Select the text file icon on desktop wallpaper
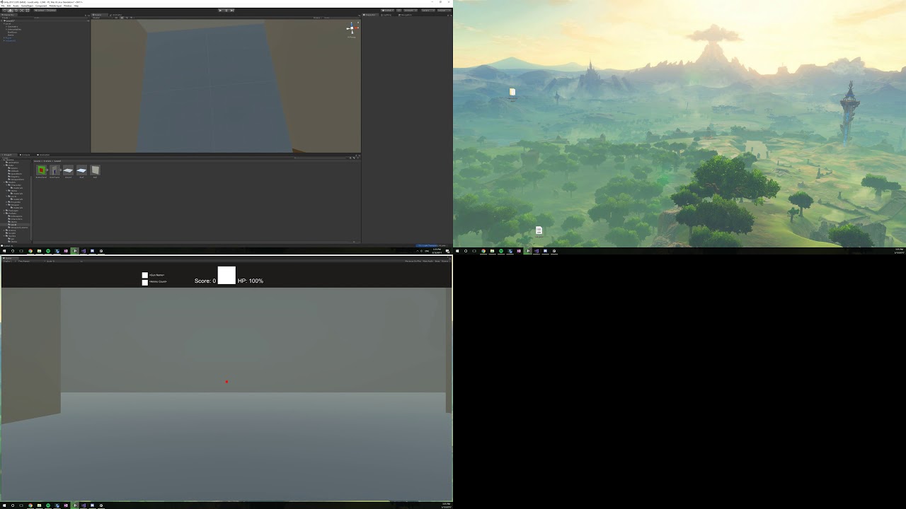Viewport: 906px width, 509px height. click(x=539, y=230)
